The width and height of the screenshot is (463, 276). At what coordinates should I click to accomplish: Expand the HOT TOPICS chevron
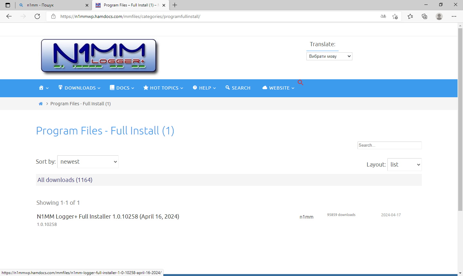point(182,88)
